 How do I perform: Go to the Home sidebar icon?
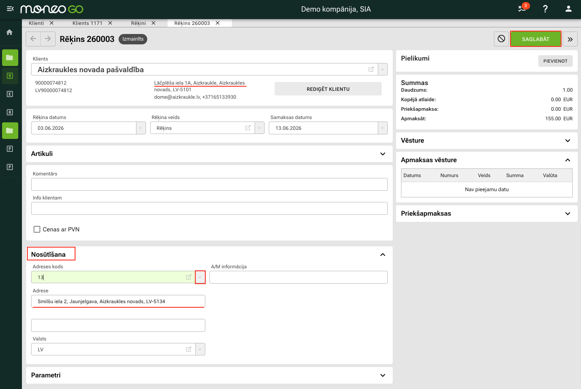click(10, 32)
